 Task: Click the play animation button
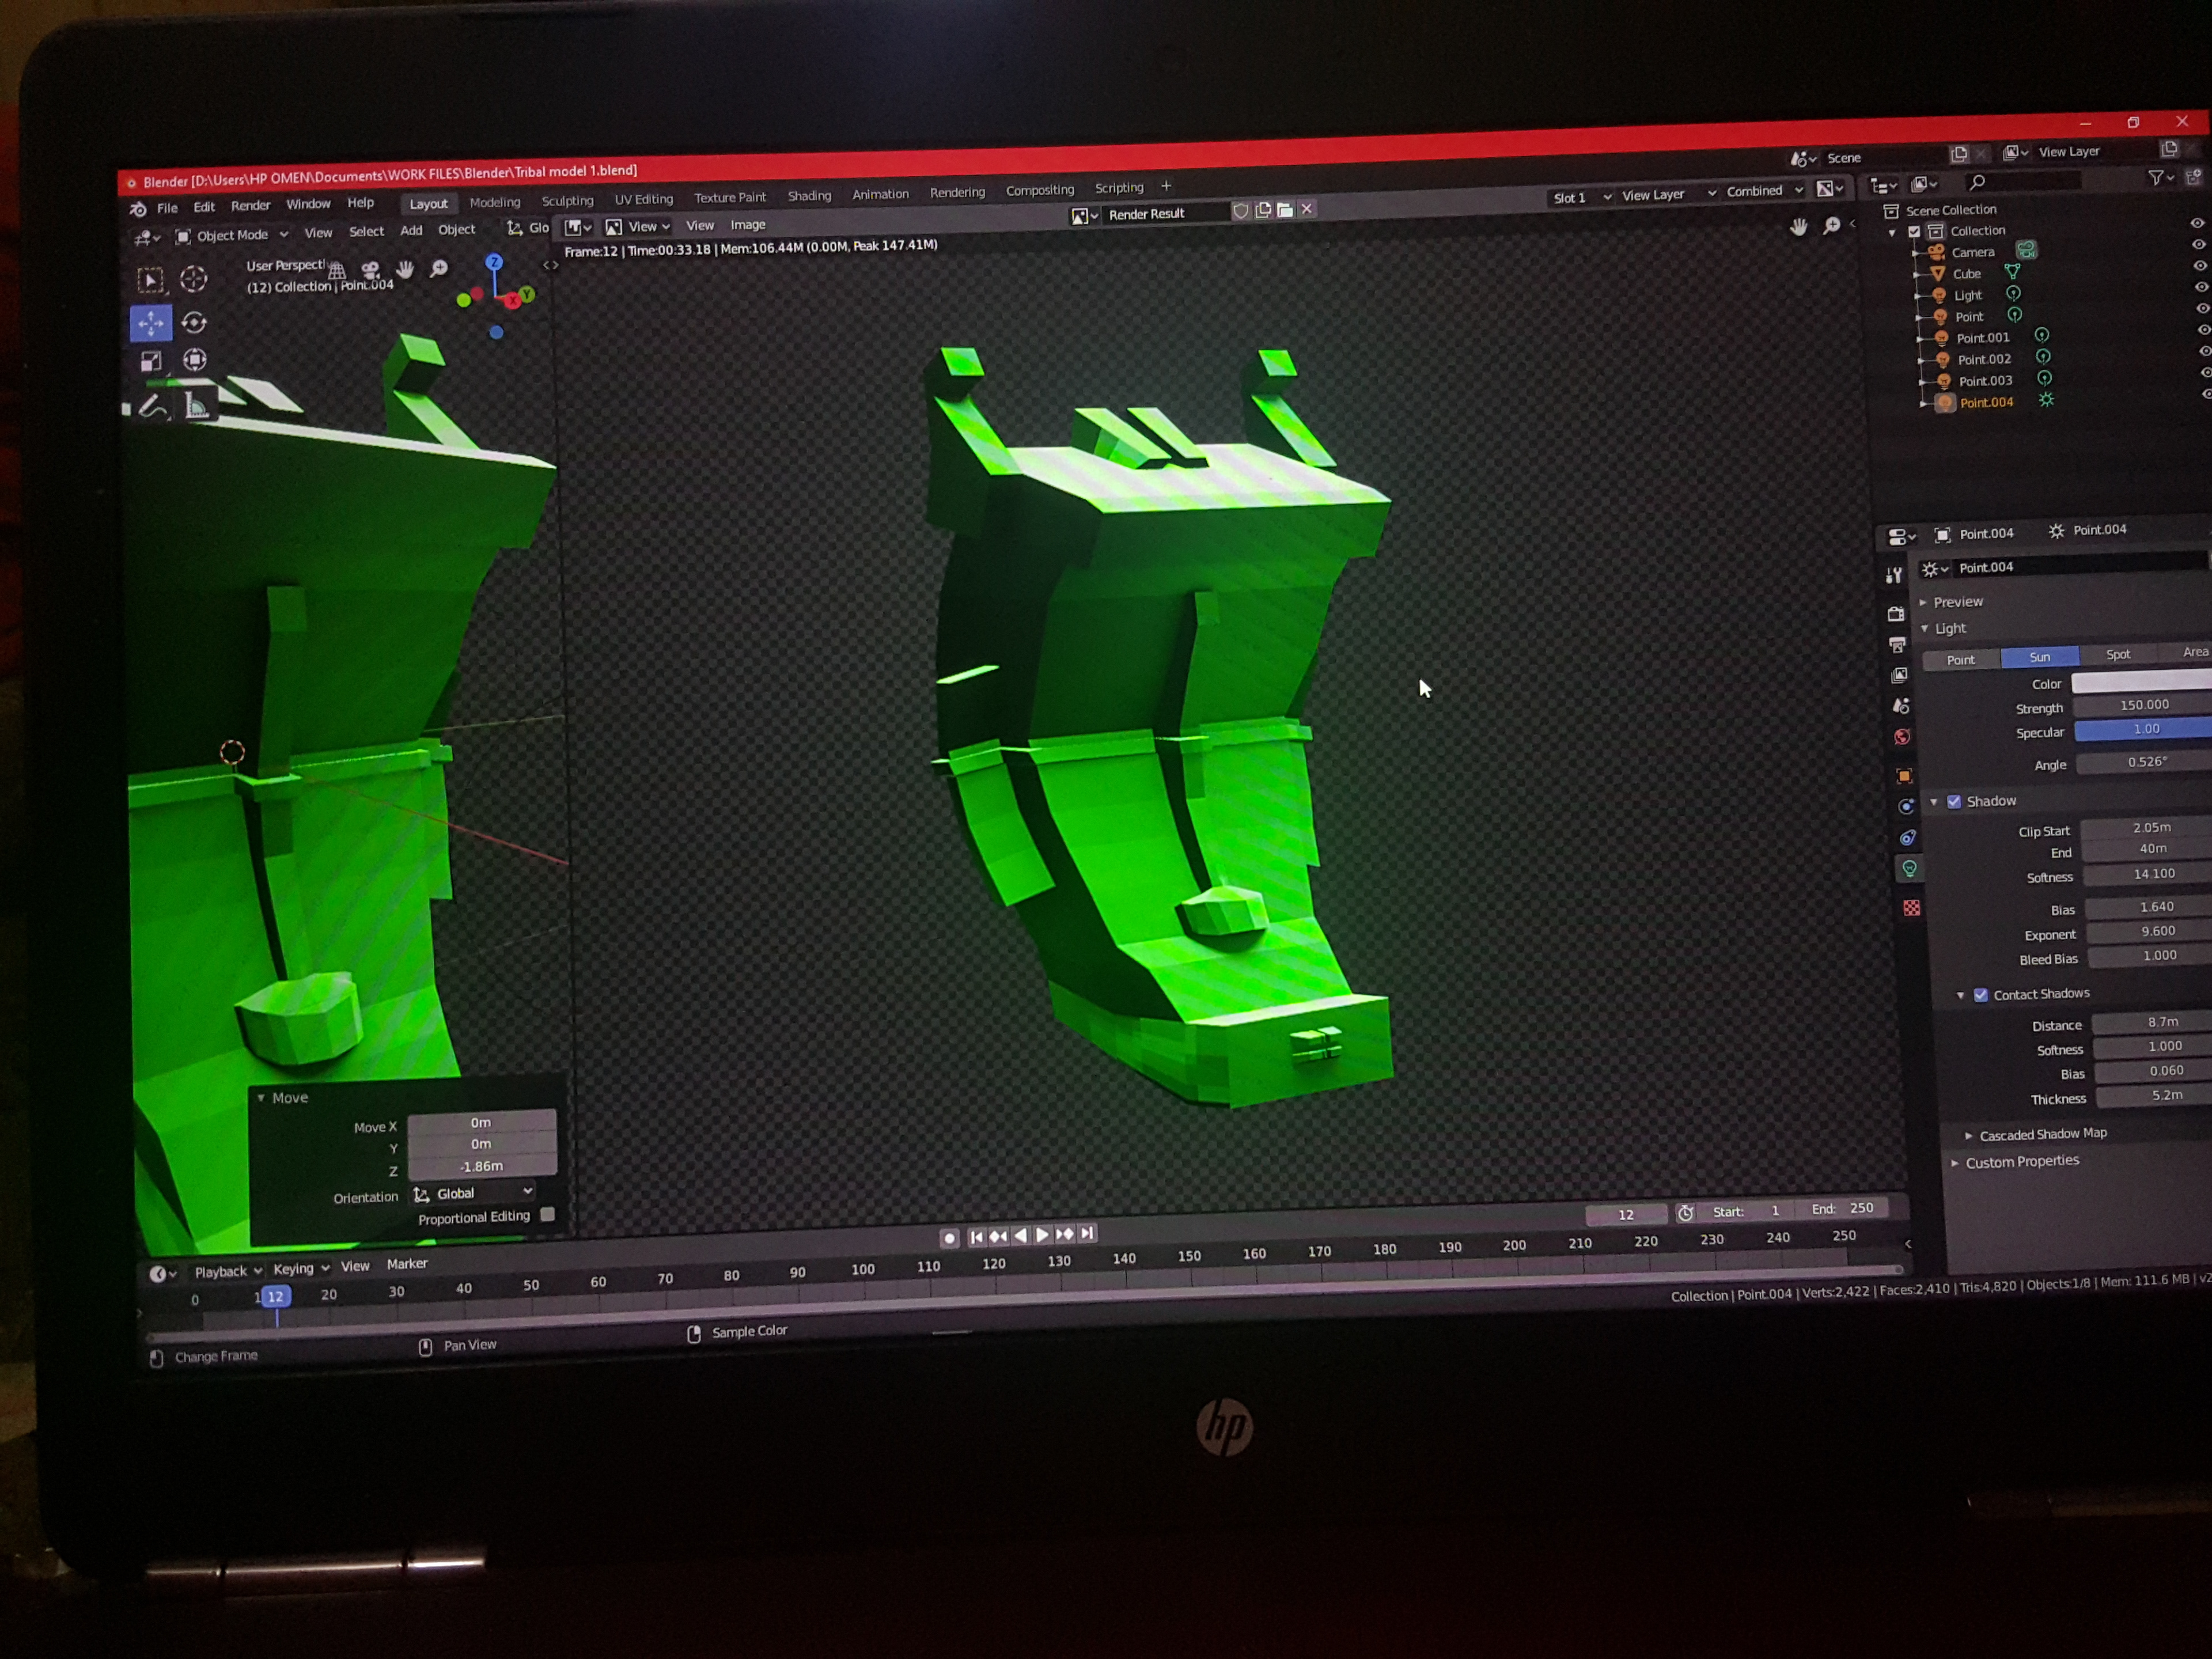click(1042, 1235)
